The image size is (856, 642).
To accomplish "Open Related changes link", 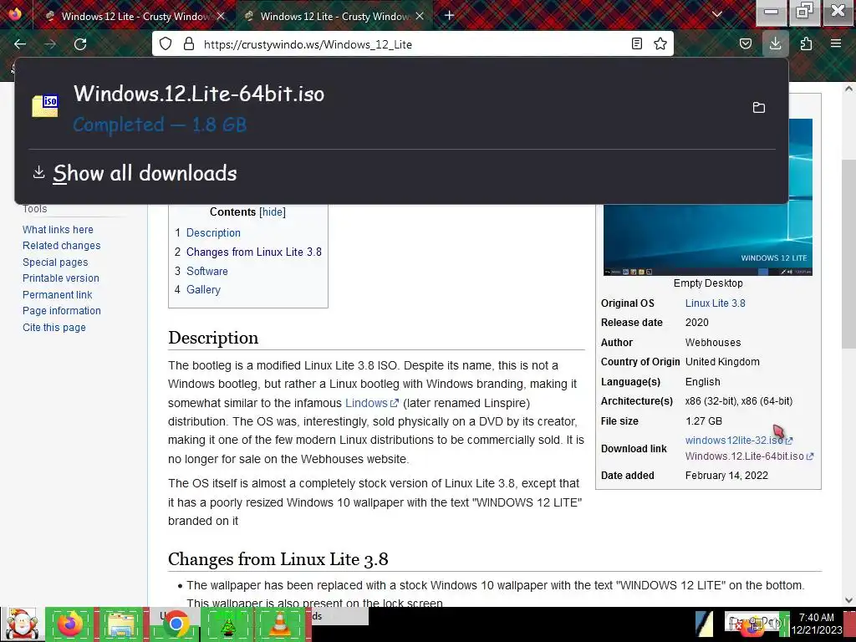I will pyautogui.click(x=61, y=246).
